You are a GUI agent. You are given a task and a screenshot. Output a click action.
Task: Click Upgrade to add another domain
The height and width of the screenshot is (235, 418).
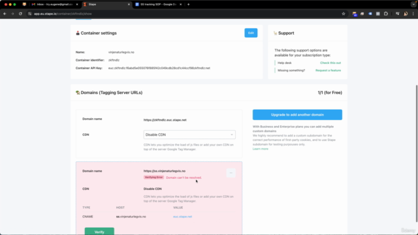click(297, 115)
